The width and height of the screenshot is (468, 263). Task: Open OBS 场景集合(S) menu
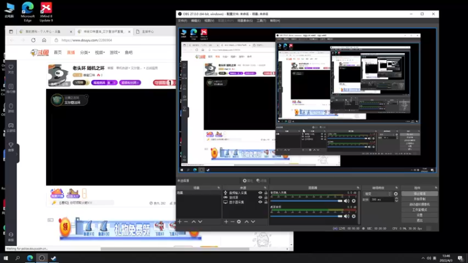[245, 20]
